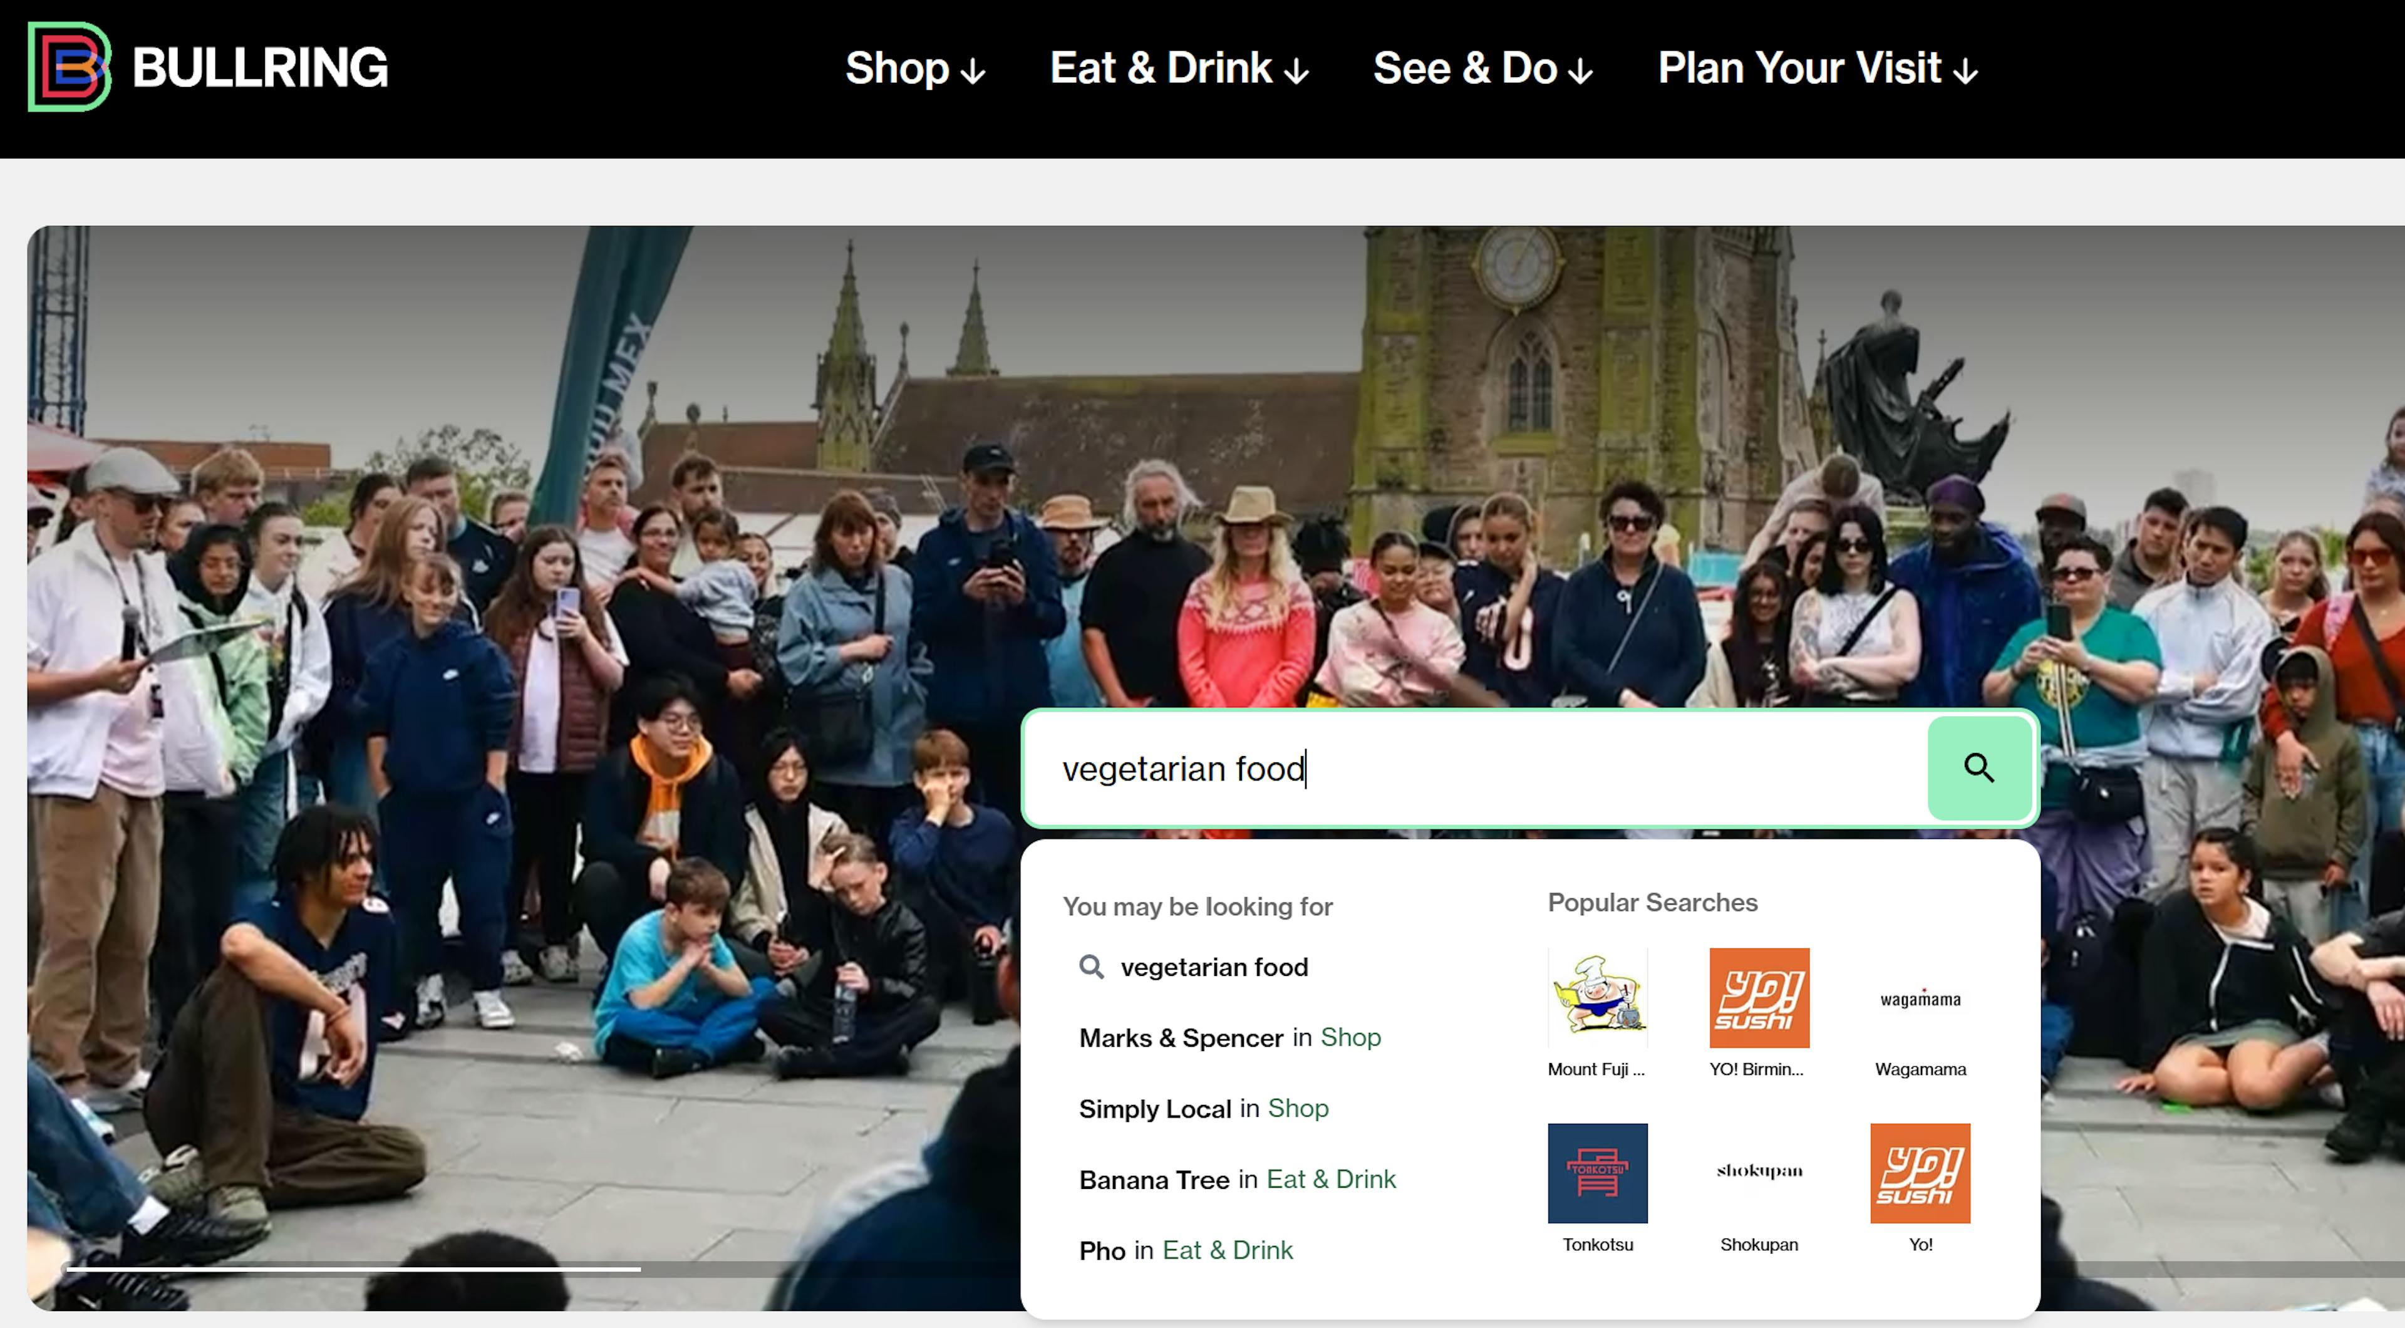Click the green search magnifier button
This screenshot has width=2405, height=1328.
pyautogui.click(x=1978, y=767)
